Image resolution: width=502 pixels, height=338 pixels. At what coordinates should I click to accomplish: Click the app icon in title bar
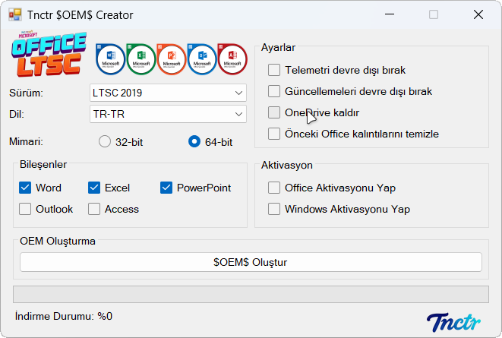[x=14, y=14]
